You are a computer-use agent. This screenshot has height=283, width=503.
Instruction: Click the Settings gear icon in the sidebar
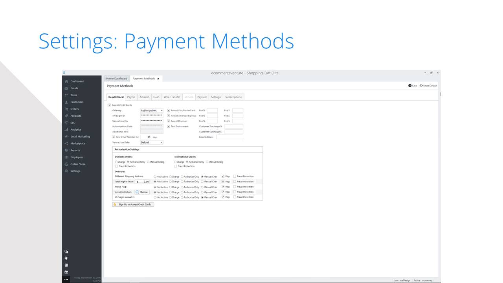tap(66, 171)
